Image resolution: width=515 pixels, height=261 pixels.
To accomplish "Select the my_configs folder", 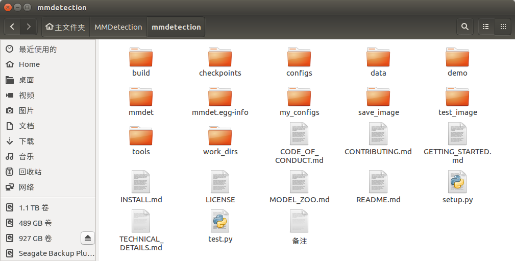I will tap(299, 101).
